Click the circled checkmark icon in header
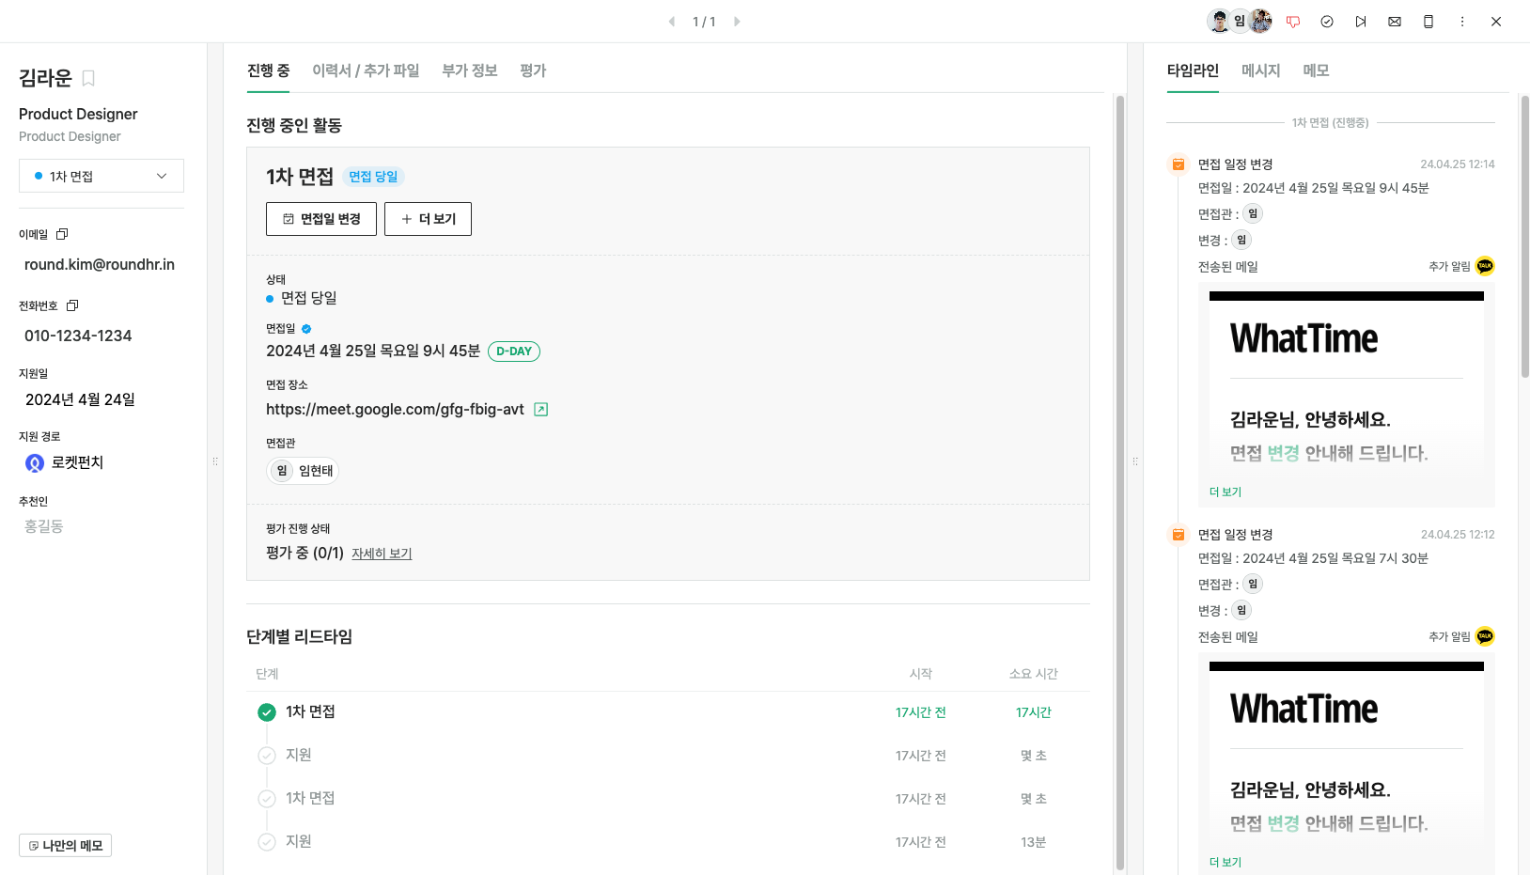The image size is (1530, 875). pos(1327,22)
